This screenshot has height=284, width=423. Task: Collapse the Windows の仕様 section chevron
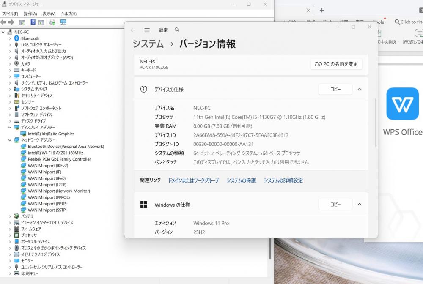point(360,205)
